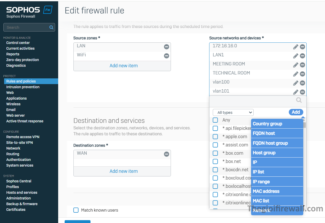Open the All types dropdown
This screenshot has height=223, width=325.
coord(233,112)
